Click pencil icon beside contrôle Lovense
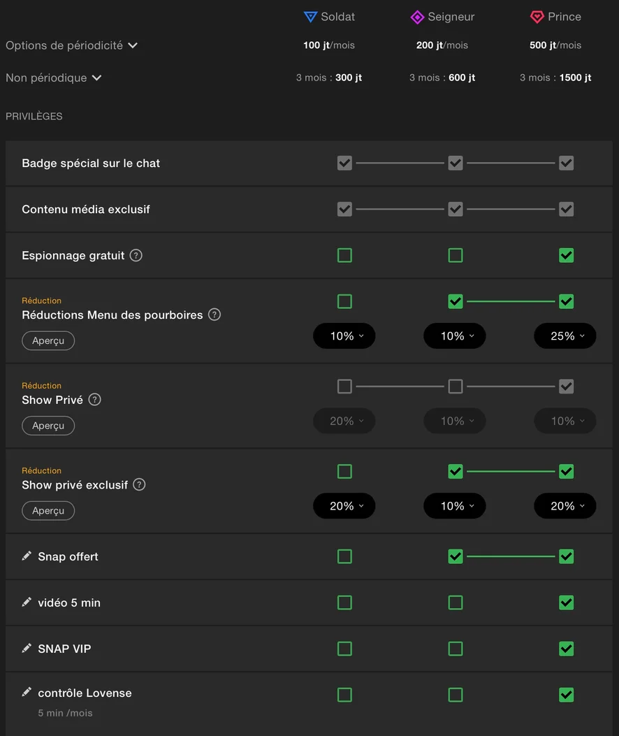 pos(27,692)
